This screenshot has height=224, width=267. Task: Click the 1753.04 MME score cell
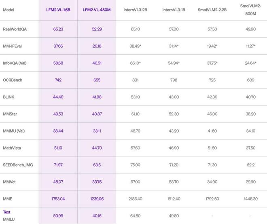[58, 199]
